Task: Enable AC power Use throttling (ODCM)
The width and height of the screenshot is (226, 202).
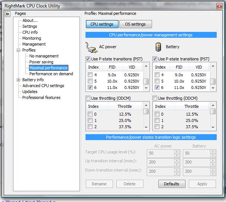Action: tap(88, 98)
